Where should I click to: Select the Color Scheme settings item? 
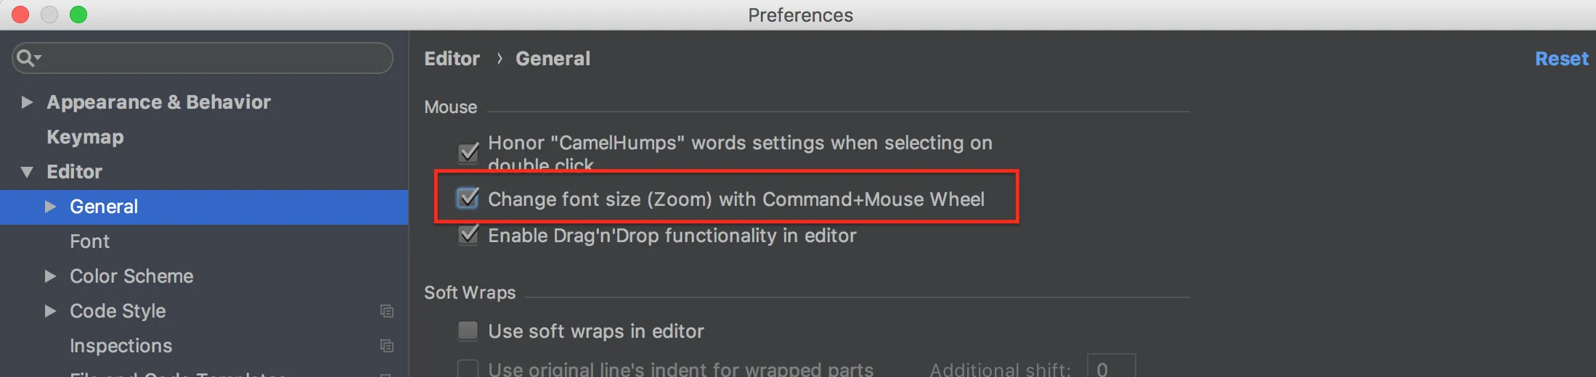coord(131,276)
